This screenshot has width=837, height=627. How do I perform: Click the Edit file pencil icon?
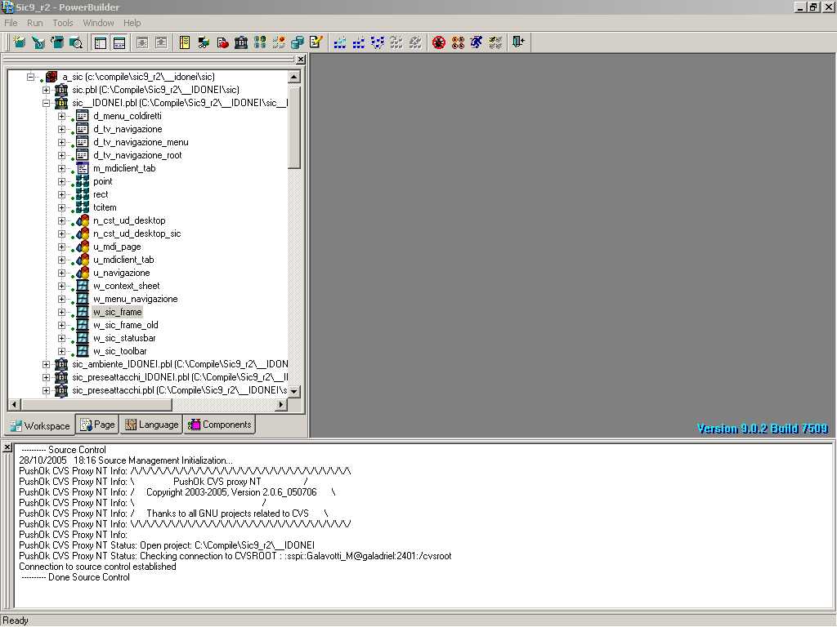[316, 42]
